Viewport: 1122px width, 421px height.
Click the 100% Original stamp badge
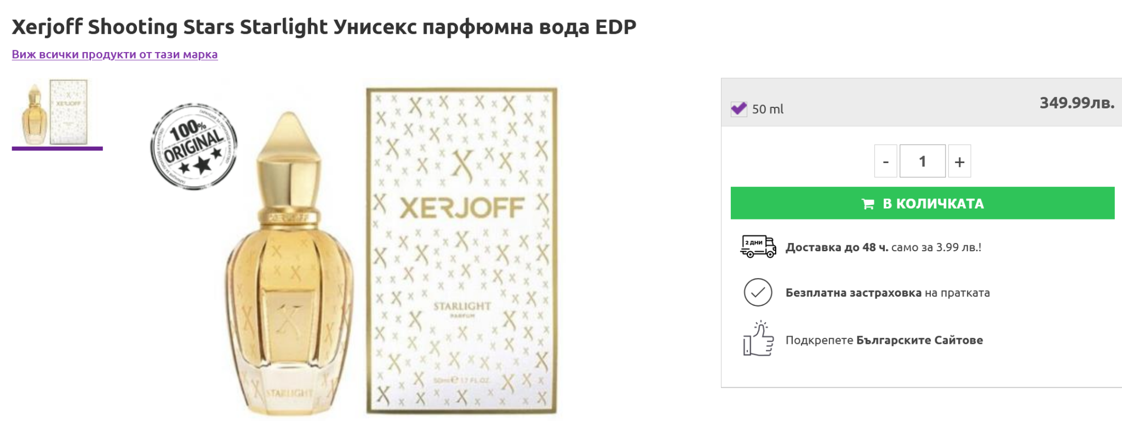194,147
